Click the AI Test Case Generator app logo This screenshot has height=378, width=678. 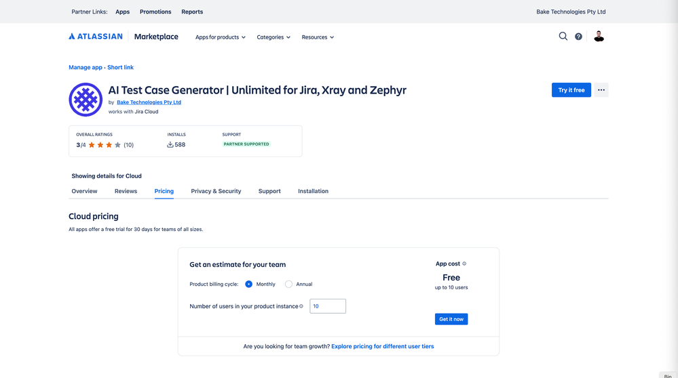pos(86,100)
